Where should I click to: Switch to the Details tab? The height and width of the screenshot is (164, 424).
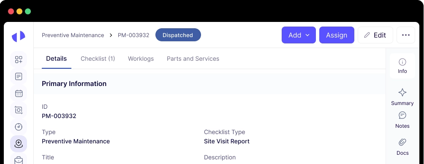pos(56,59)
